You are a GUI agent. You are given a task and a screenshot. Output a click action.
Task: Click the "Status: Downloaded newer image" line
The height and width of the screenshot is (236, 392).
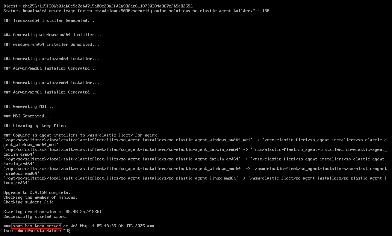[x=136, y=11]
